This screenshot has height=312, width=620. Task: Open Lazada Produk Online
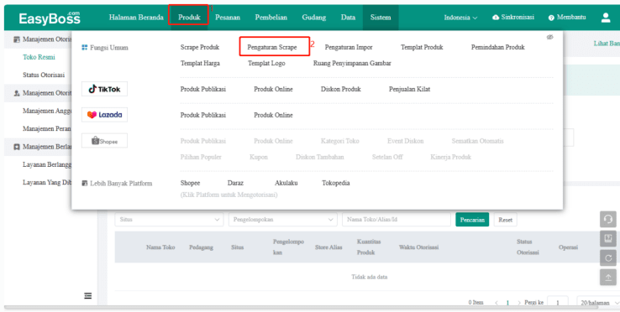(273, 115)
